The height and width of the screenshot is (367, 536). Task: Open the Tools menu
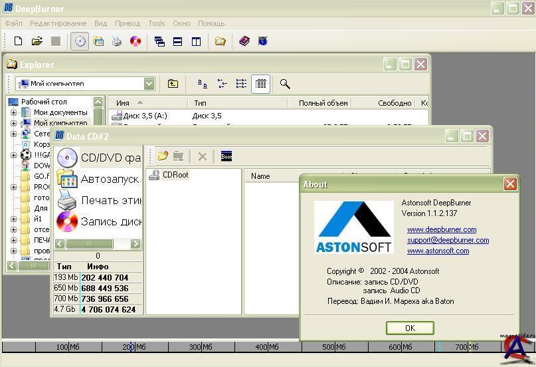157,23
